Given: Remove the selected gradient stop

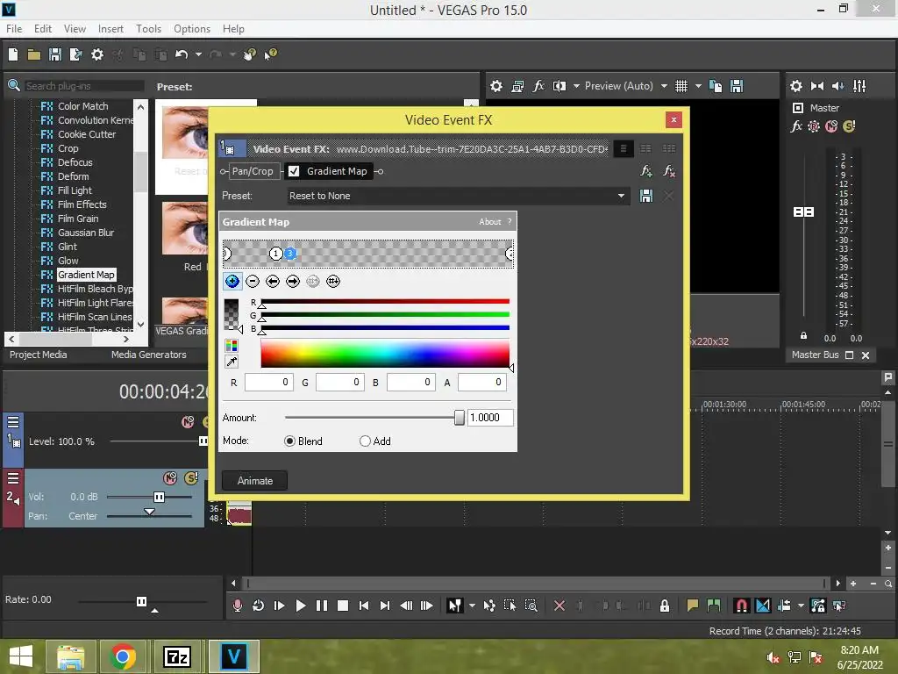Looking at the screenshot, I should coord(253,282).
